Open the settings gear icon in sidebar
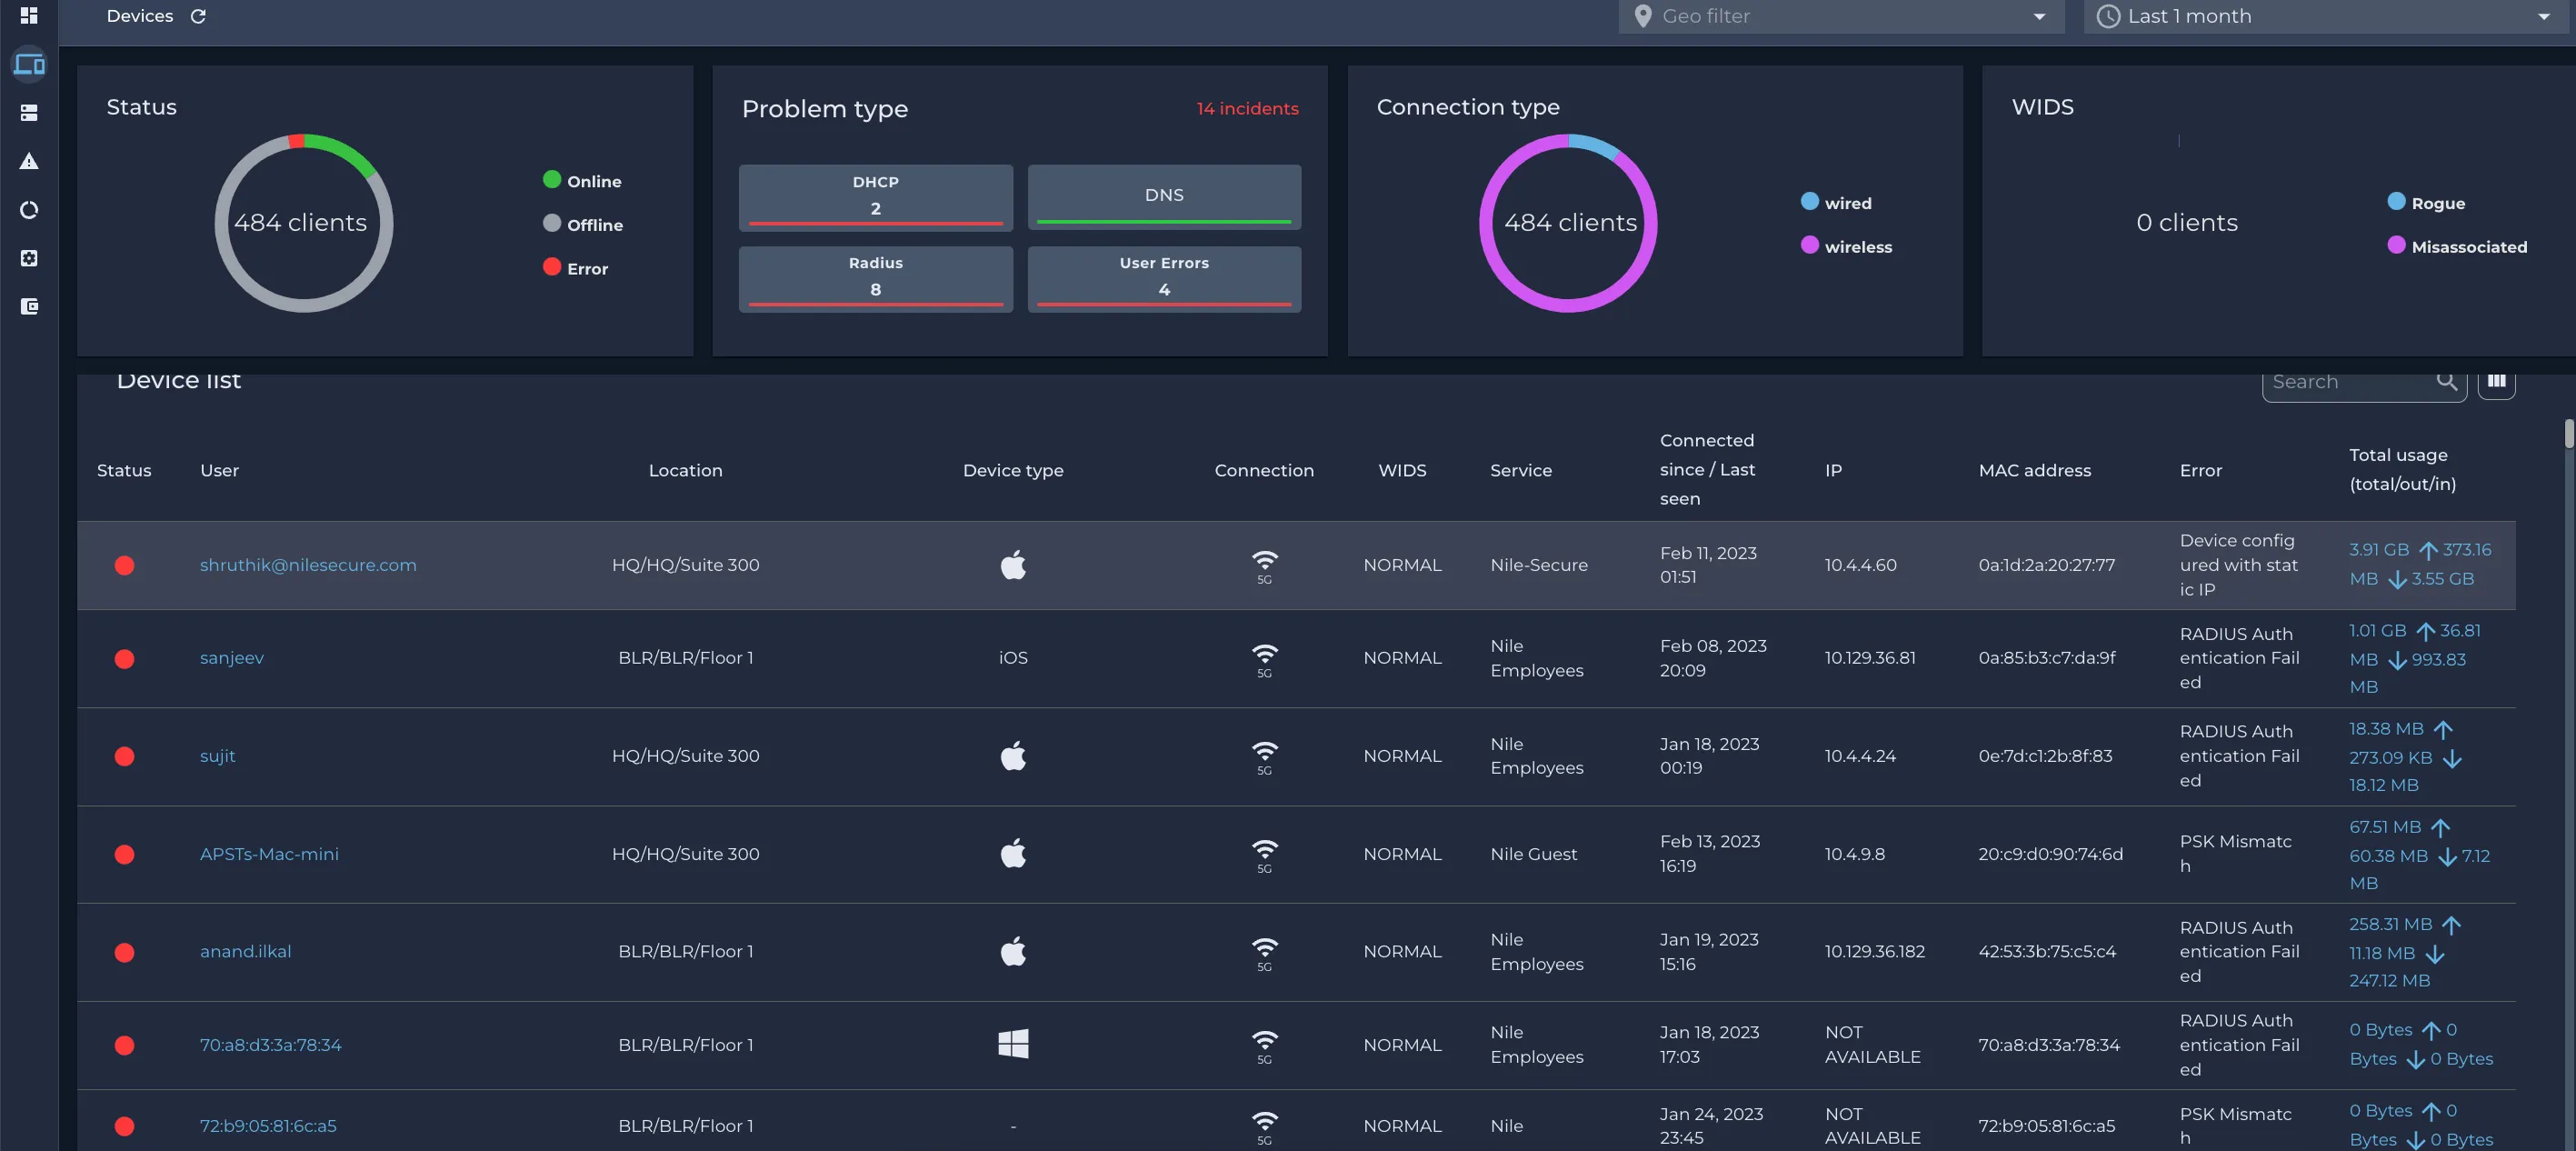The height and width of the screenshot is (1151, 2576). [29, 258]
